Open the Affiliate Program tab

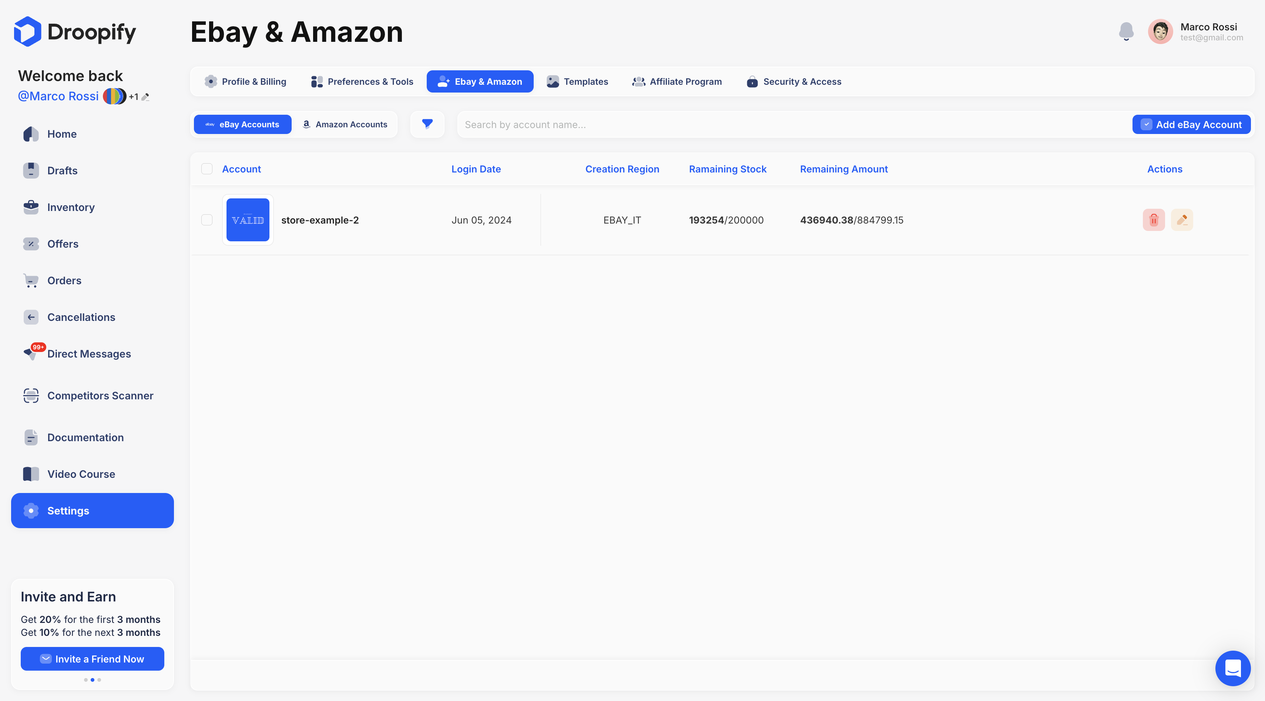(677, 81)
